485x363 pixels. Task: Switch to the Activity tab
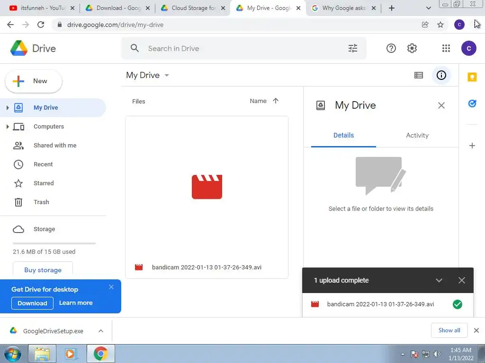[x=417, y=135]
